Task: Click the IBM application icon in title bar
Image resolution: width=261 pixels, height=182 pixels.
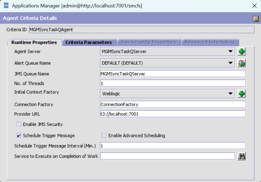Action: (x=6, y=6)
